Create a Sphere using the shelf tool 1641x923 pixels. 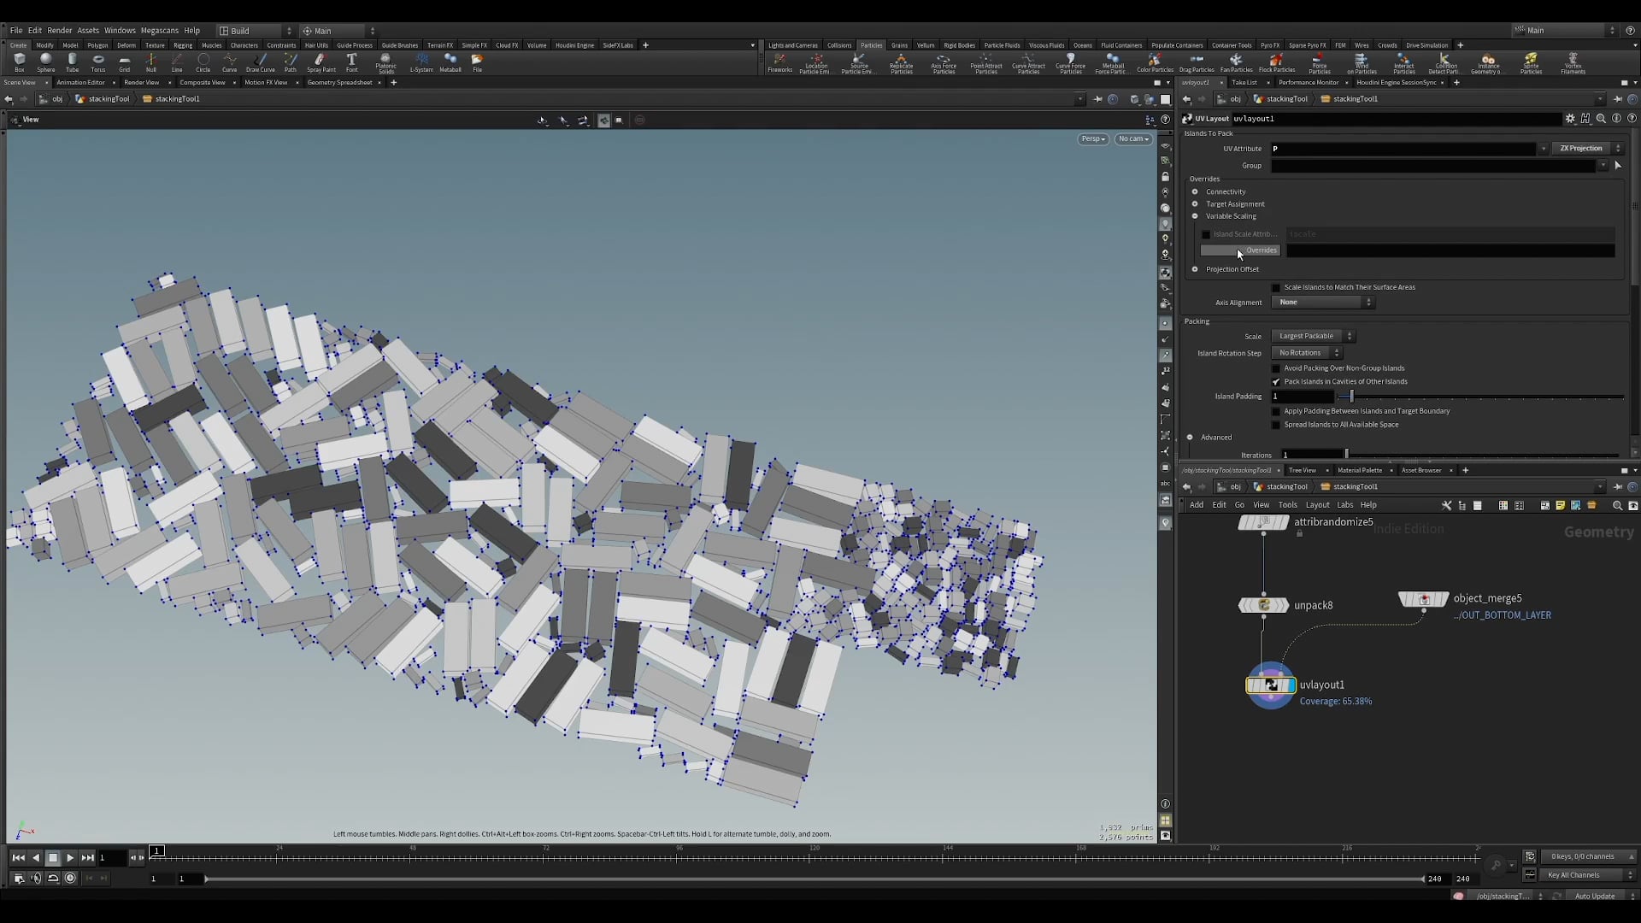tap(45, 61)
